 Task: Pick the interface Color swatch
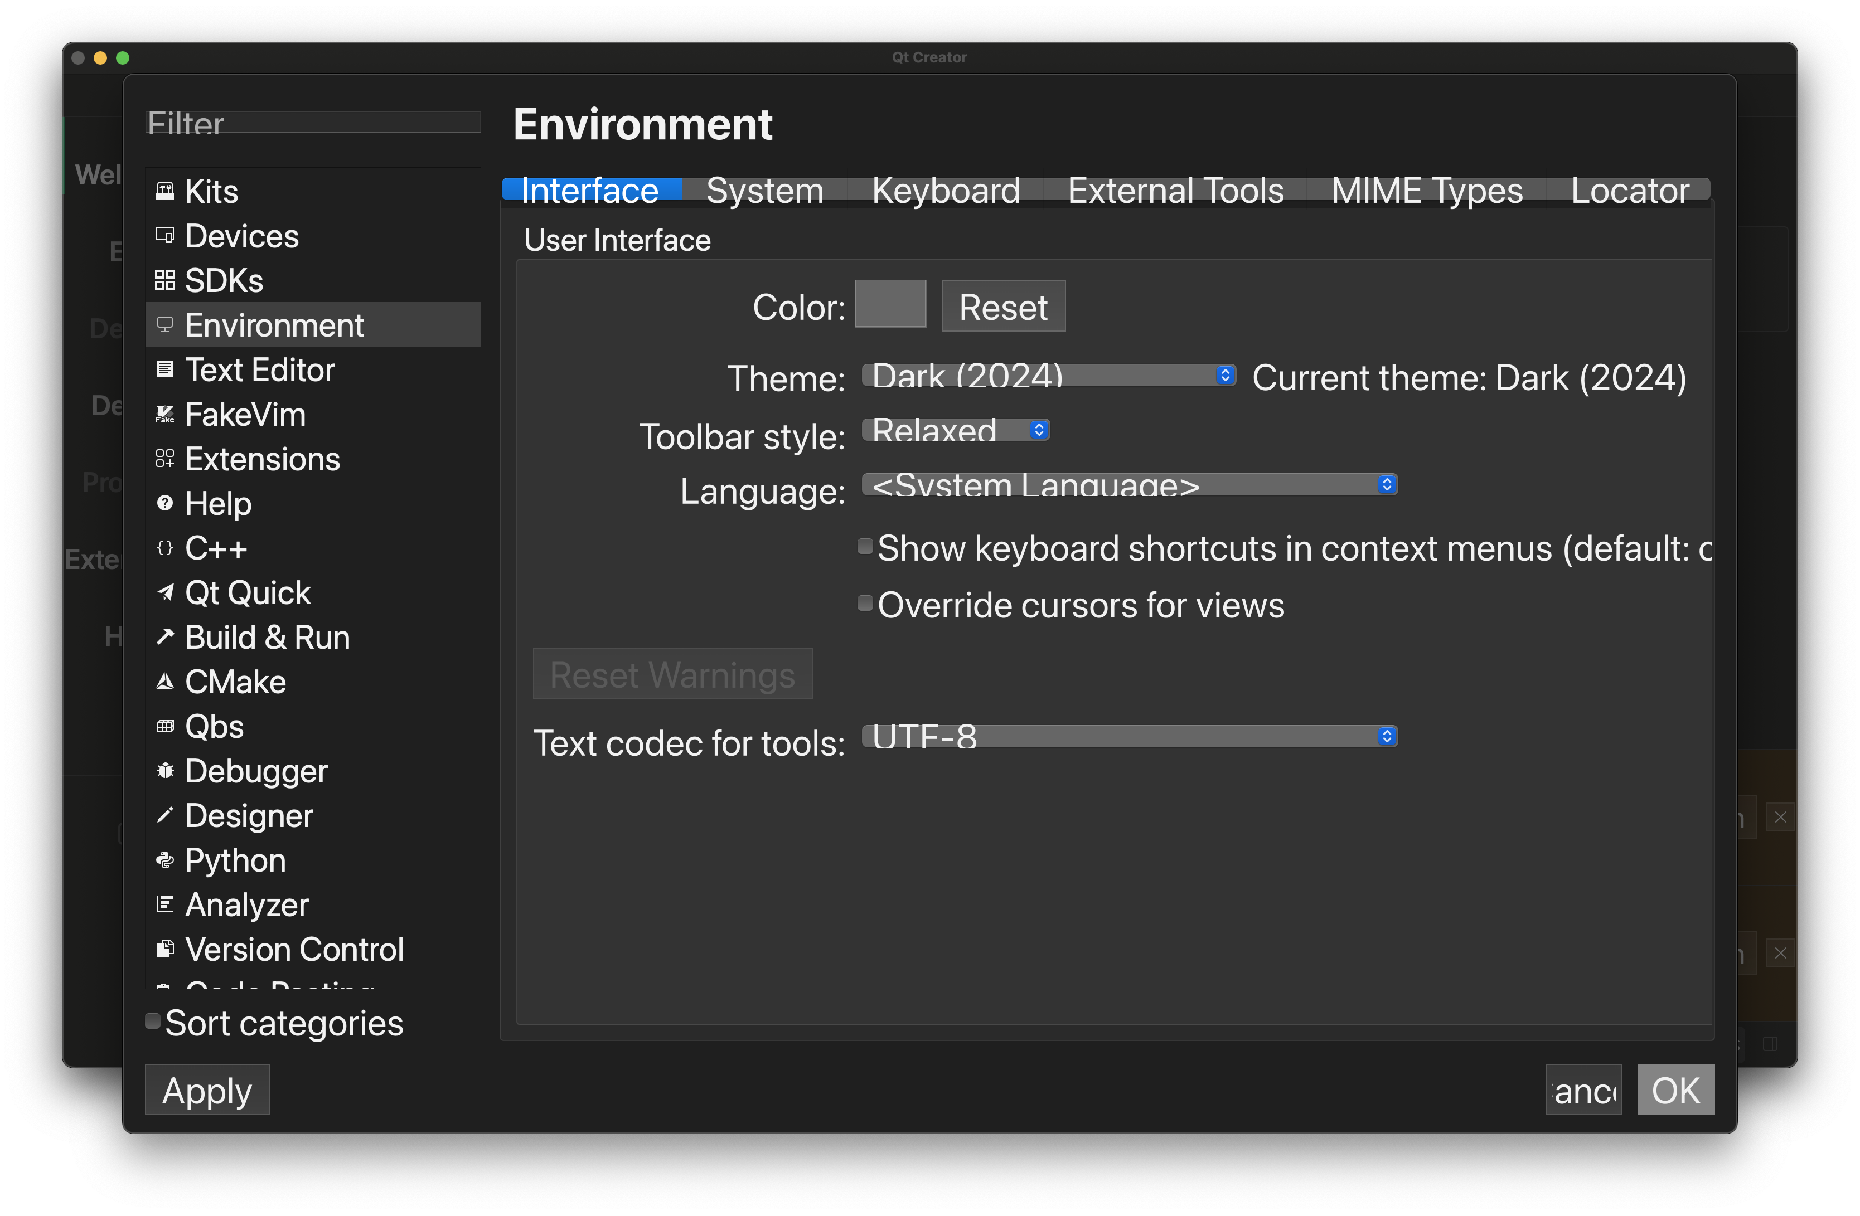tap(890, 304)
